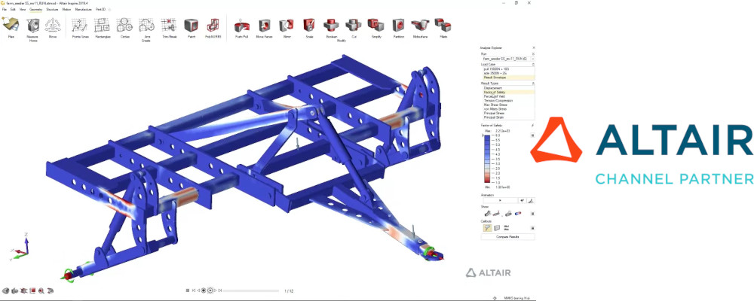Select the Result Envelope load case
The width and height of the screenshot is (754, 301).
click(507, 78)
